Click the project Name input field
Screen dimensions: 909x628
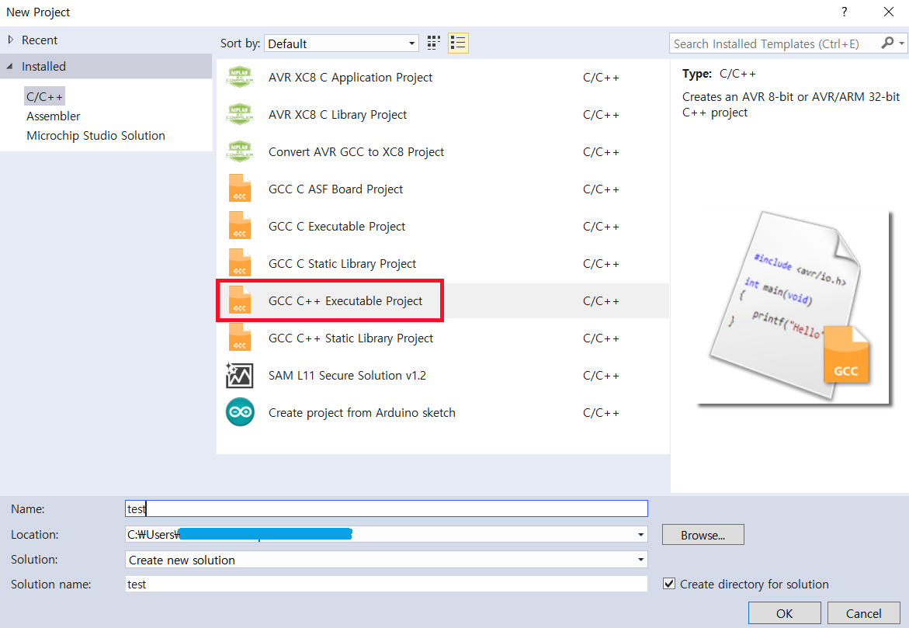(x=386, y=508)
